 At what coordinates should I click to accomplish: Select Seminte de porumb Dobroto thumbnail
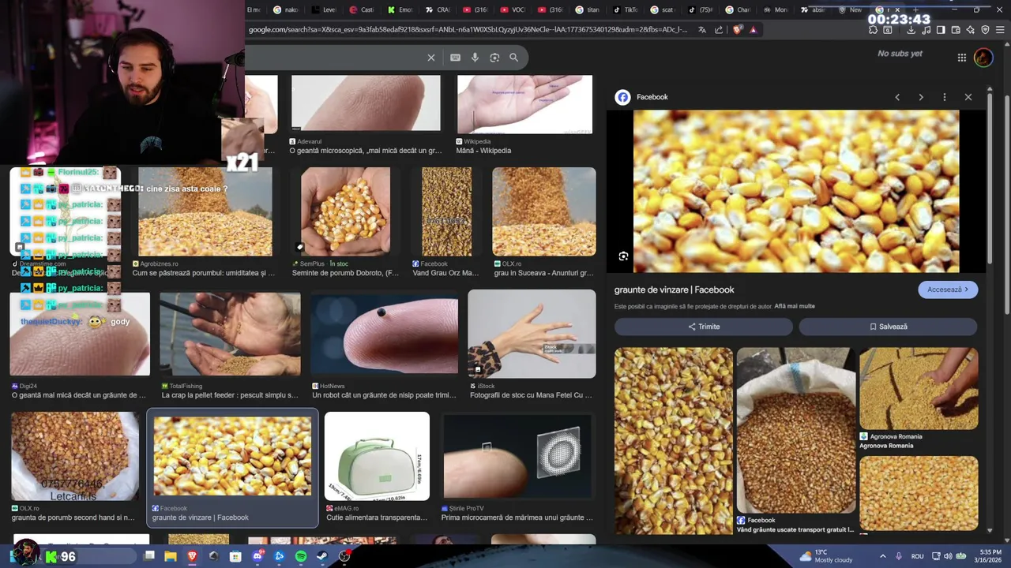345,212
